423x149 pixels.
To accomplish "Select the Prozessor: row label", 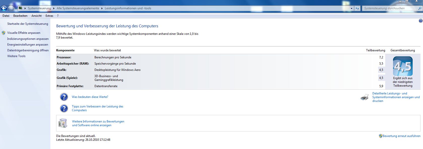I will coord(64,57).
